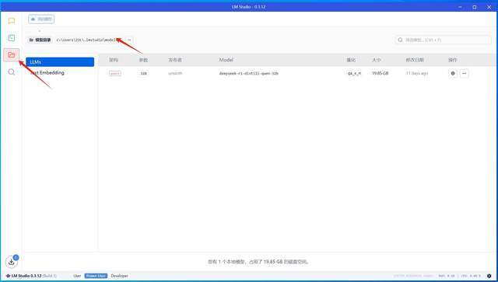Switch to Developer mode

119,276
